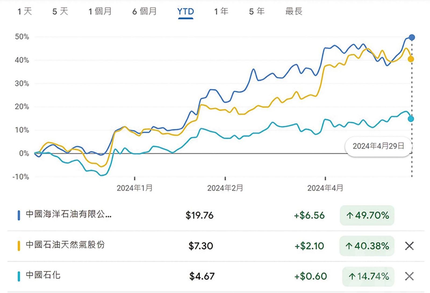Click the 49.70% gain badge
The width and height of the screenshot is (430, 293).
click(x=367, y=215)
